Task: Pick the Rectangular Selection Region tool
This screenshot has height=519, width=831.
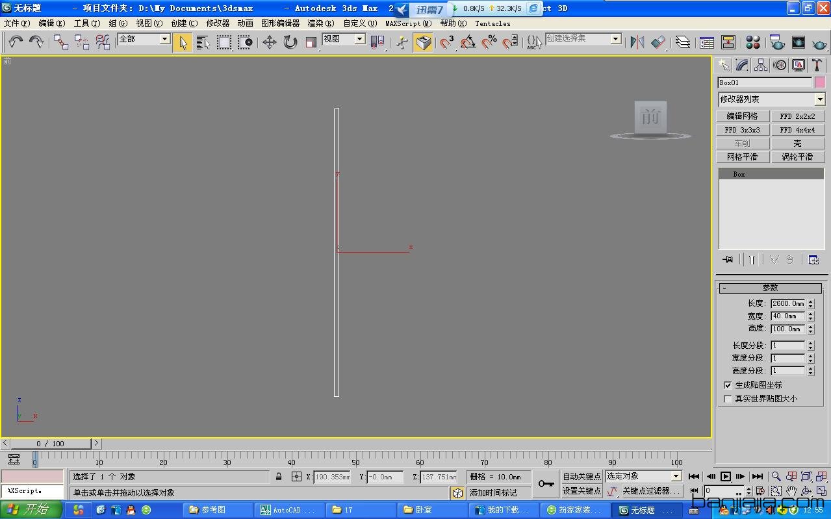Action: pos(224,42)
